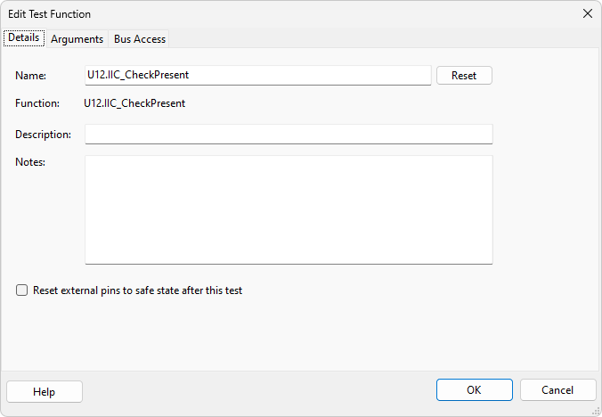Screen dimensions: 602x417
Task: Switch to the Arguments tab
Action: 77,39
